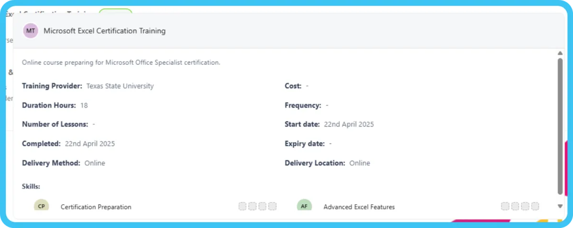Click the Duration Hours value 18

click(x=84, y=105)
